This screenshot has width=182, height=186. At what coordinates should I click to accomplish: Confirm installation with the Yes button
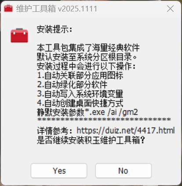(59, 171)
